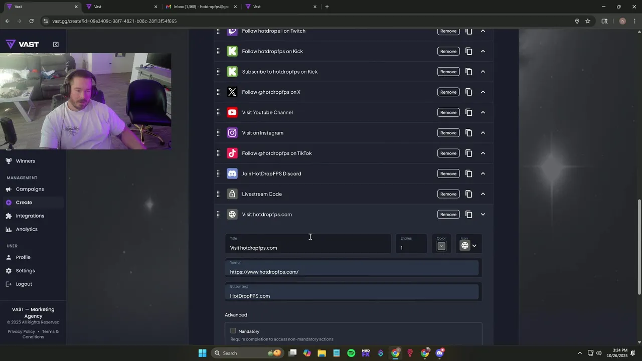This screenshot has width=642, height=361.
Task: Remove the Visit hotdropfps.com action
Action: (448, 215)
